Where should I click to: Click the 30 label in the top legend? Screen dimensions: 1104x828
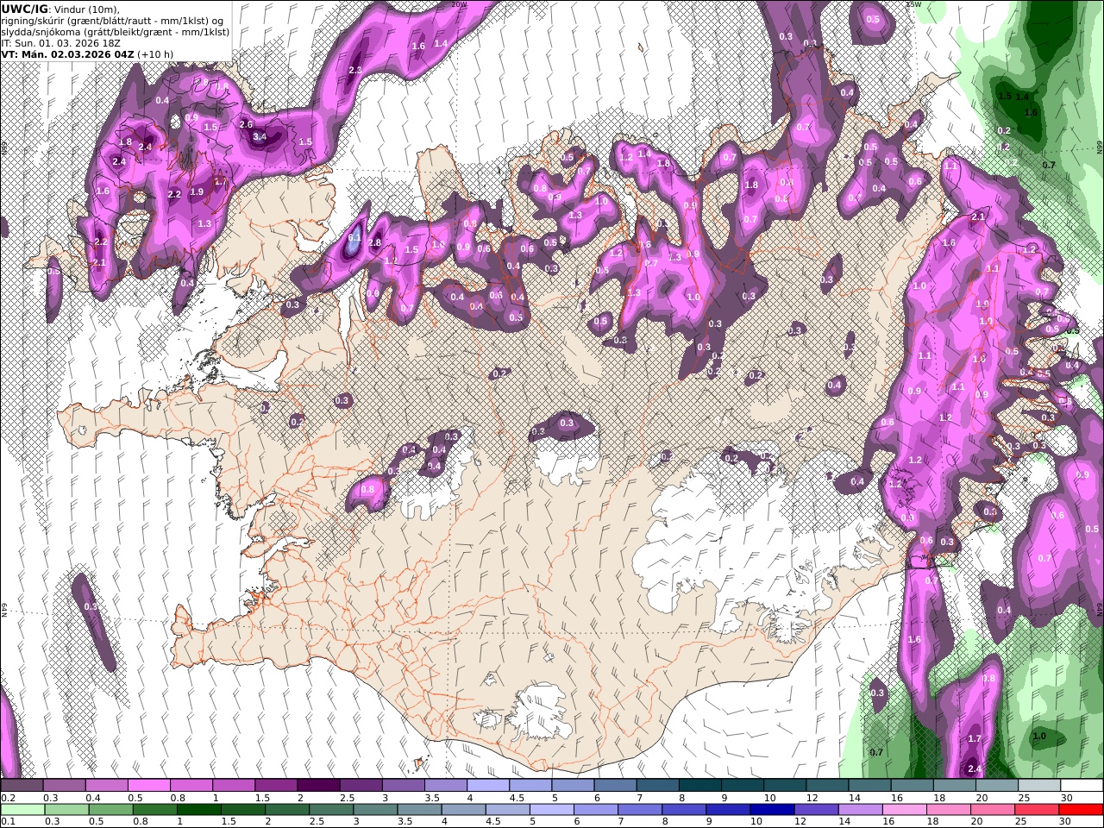[1066, 798]
